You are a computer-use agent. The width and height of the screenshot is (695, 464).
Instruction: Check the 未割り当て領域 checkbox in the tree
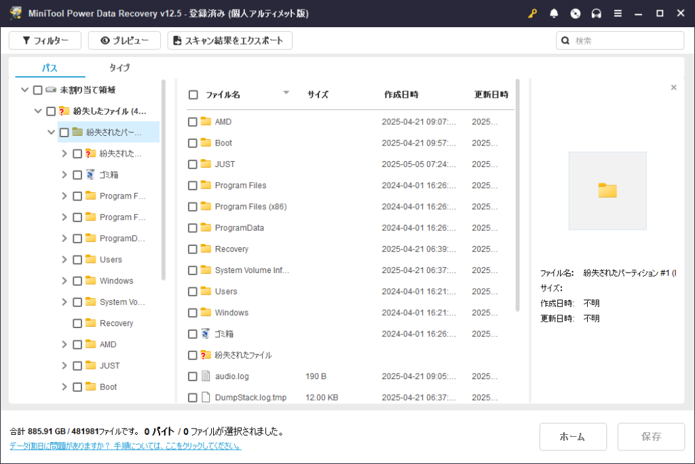tap(38, 90)
